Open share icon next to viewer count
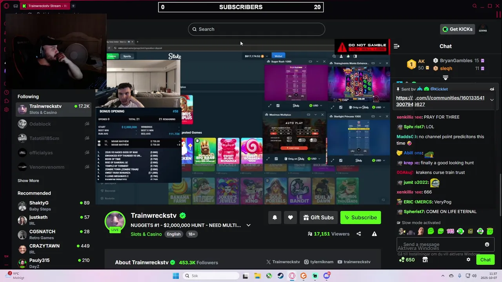The image size is (502, 282). coord(358,234)
